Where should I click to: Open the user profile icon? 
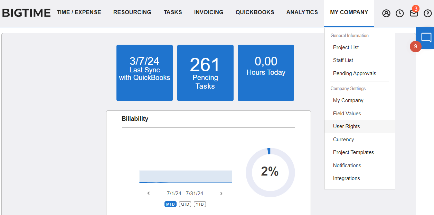click(x=386, y=14)
